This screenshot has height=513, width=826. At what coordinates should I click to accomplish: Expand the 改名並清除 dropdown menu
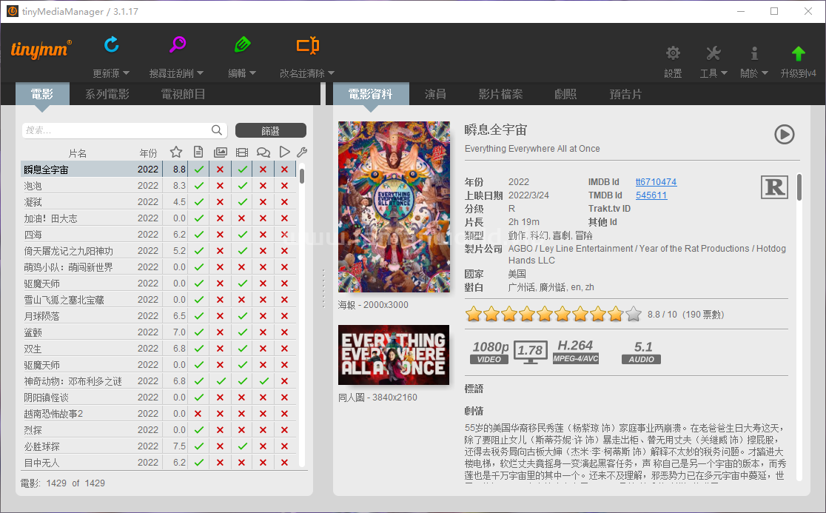(x=331, y=73)
